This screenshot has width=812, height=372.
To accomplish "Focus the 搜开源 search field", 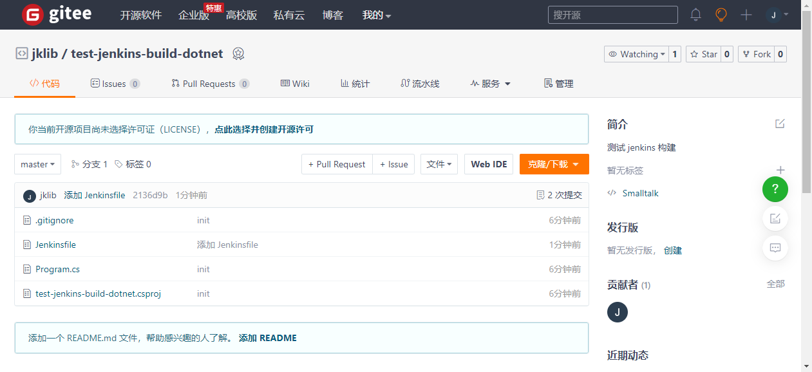I will pos(612,15).
